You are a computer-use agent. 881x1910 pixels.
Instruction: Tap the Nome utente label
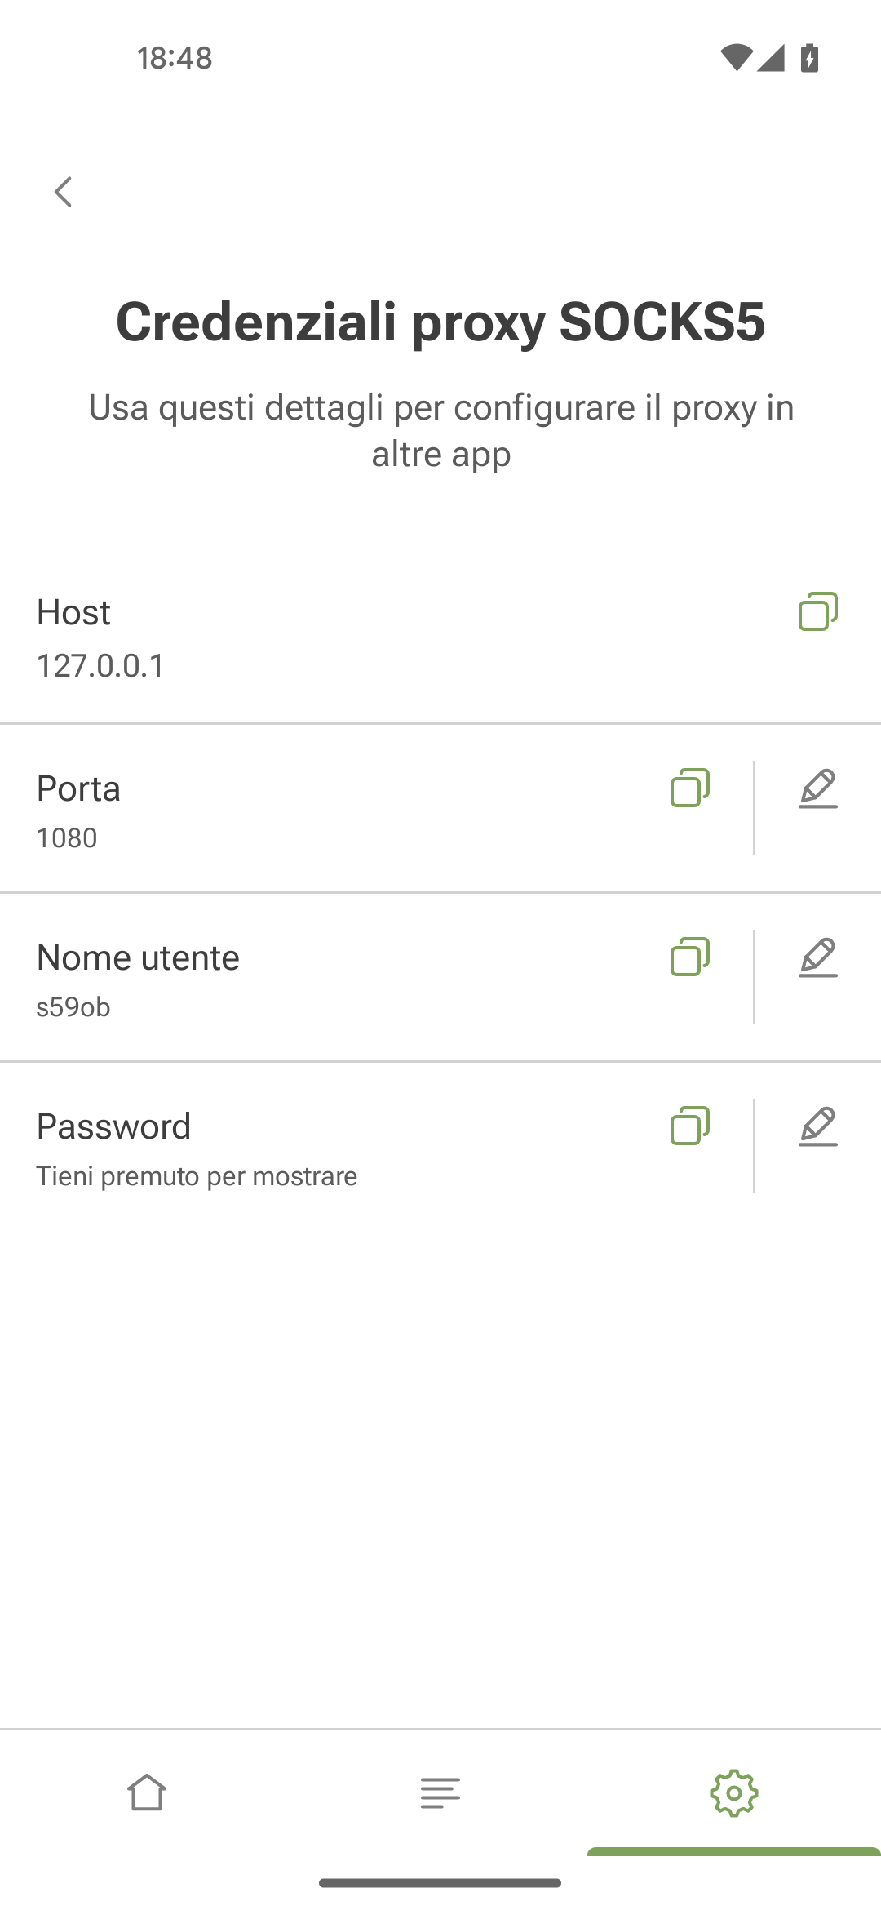tap(138, 957)
